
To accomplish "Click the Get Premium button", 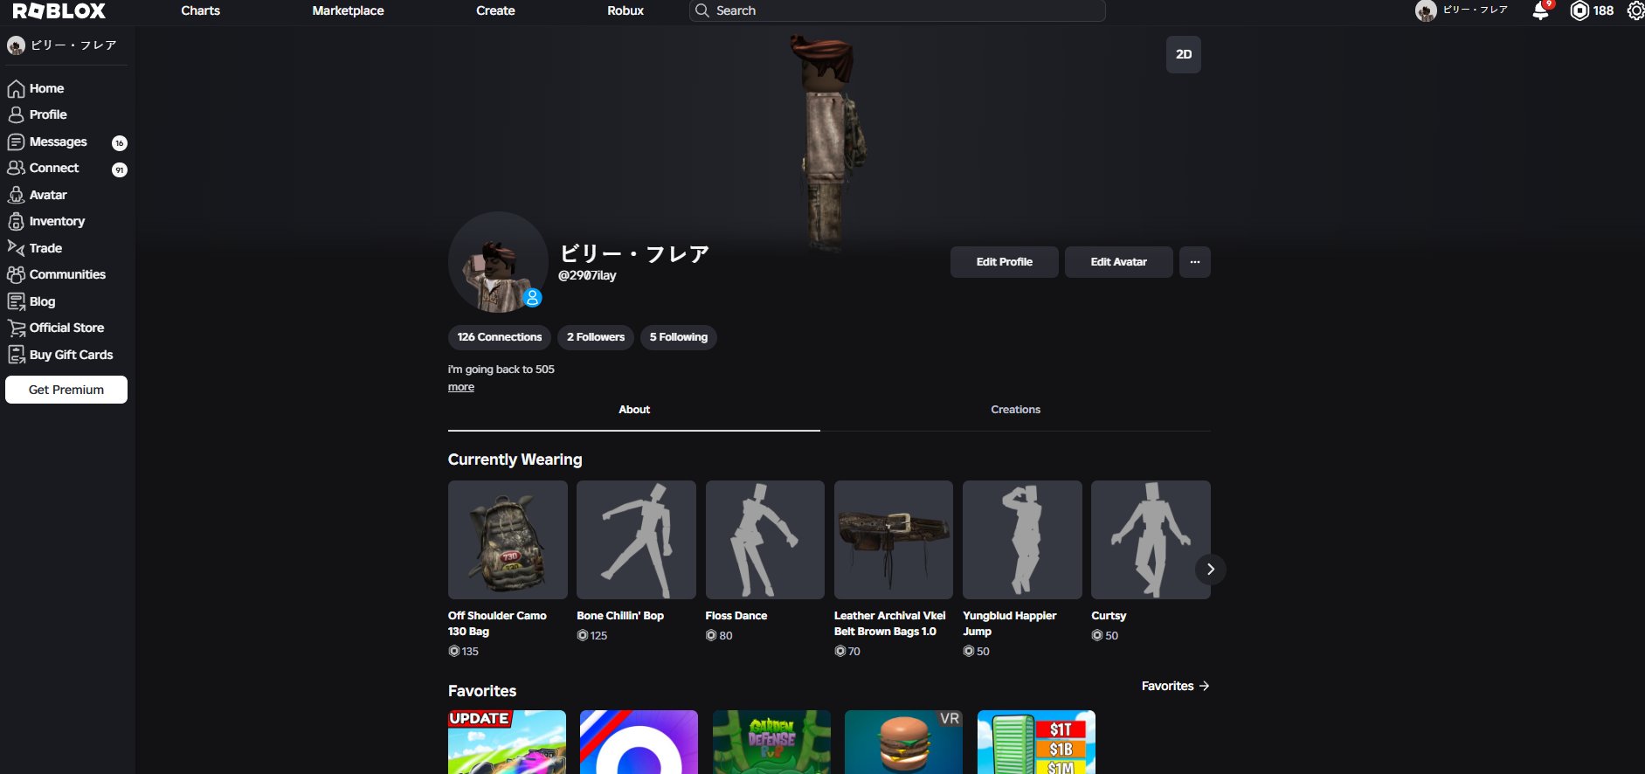I will pyautogui.click(x=66, y=390).
